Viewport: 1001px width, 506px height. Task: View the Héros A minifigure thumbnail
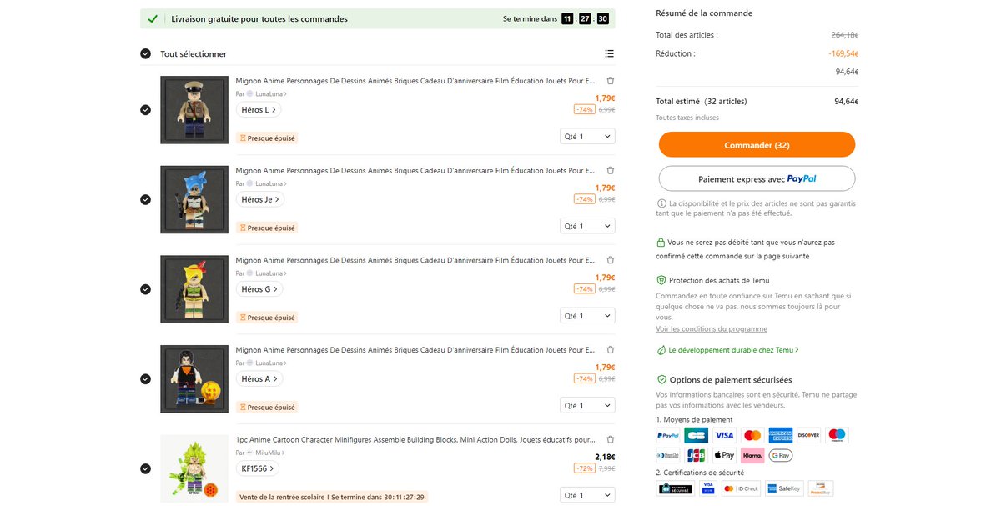pyautogui.click(x=194, y=378)
